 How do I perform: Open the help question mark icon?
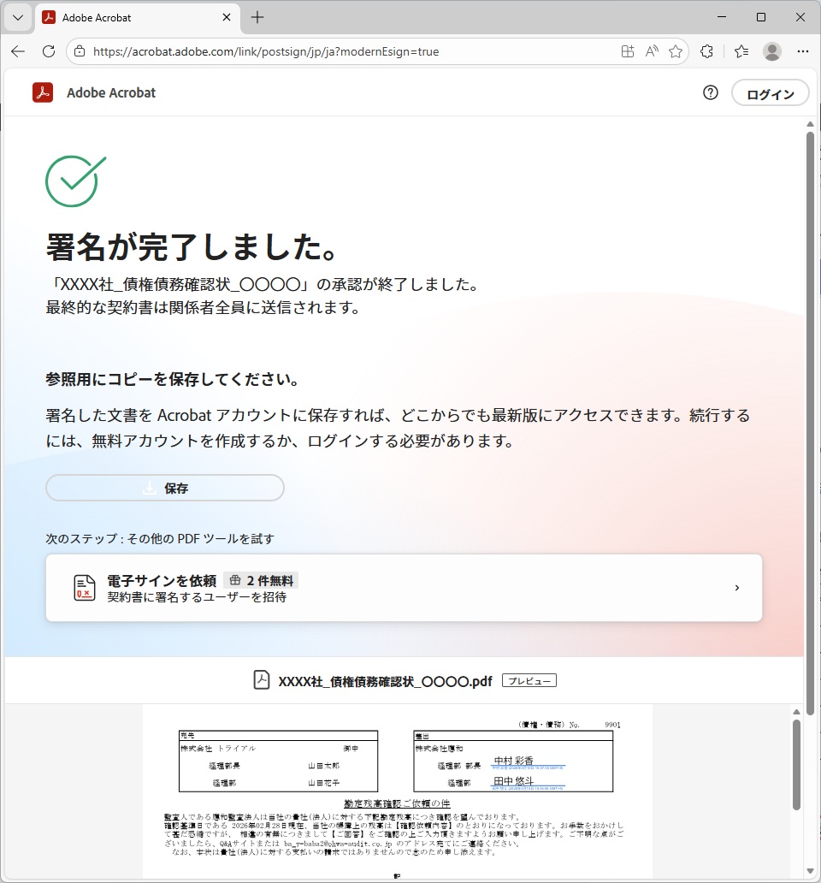point(710,93)
